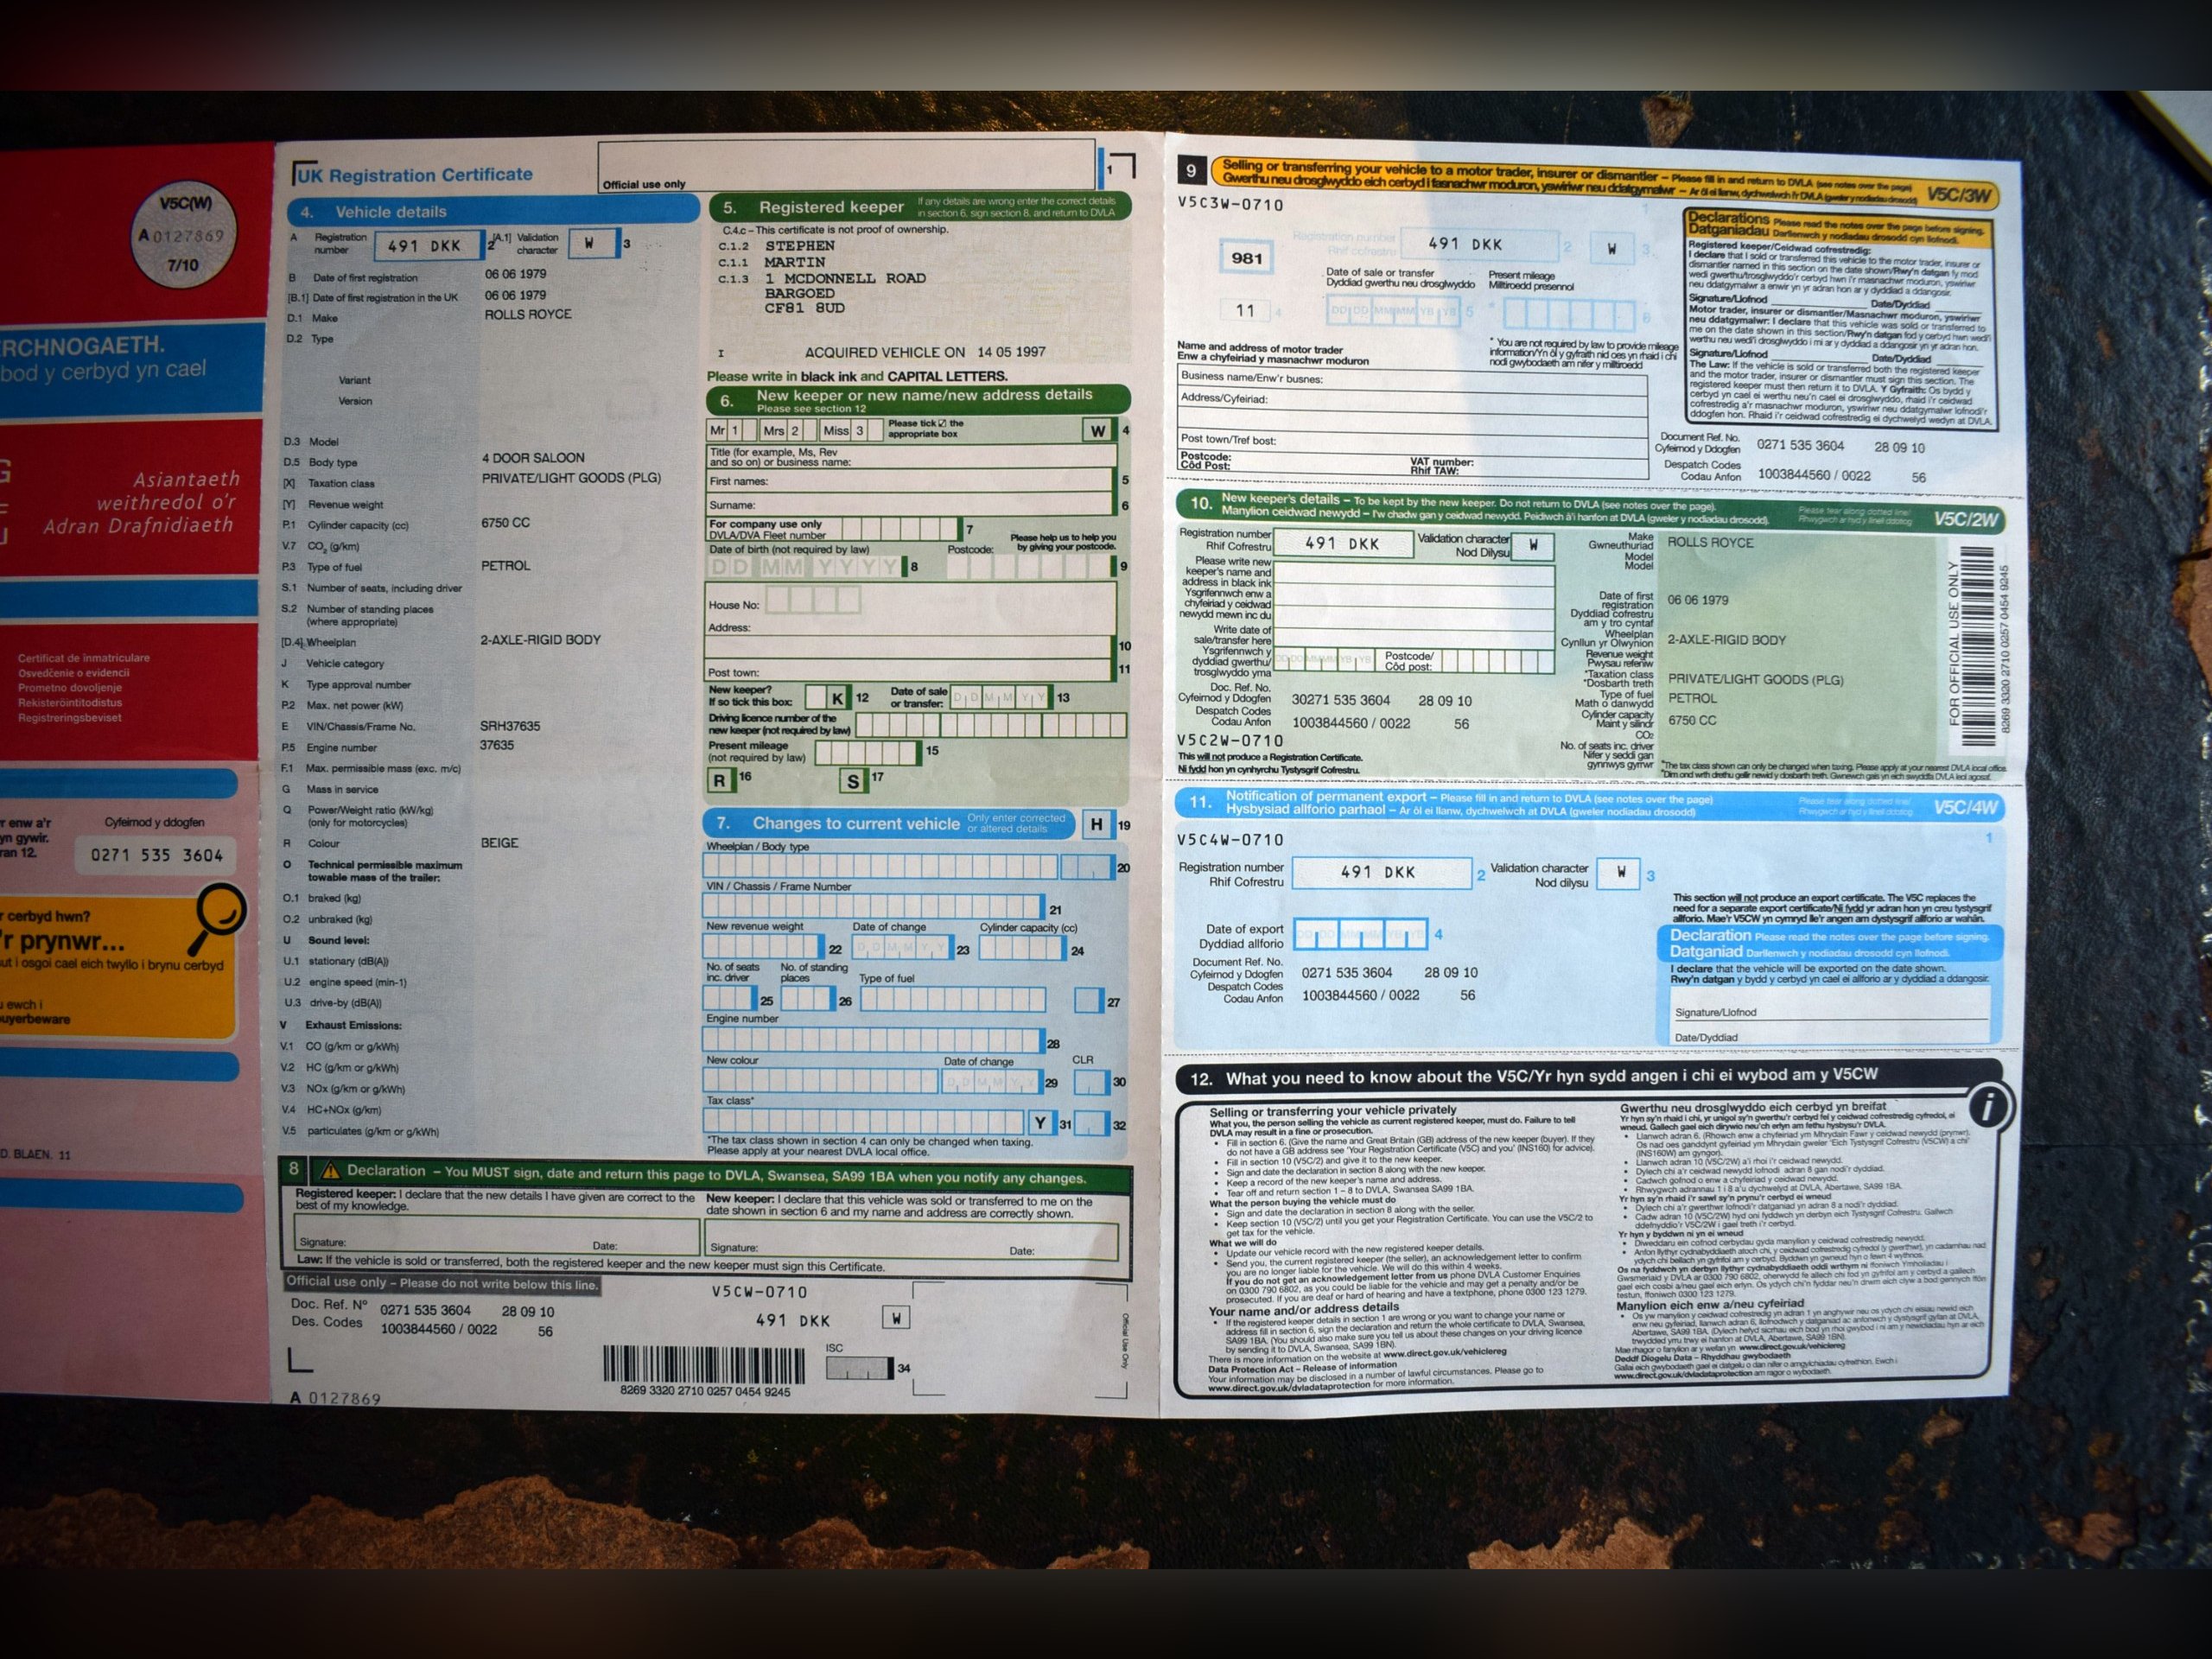Click the round information 'i' icon
2212x1659 pixels.
point(1987,1107)
